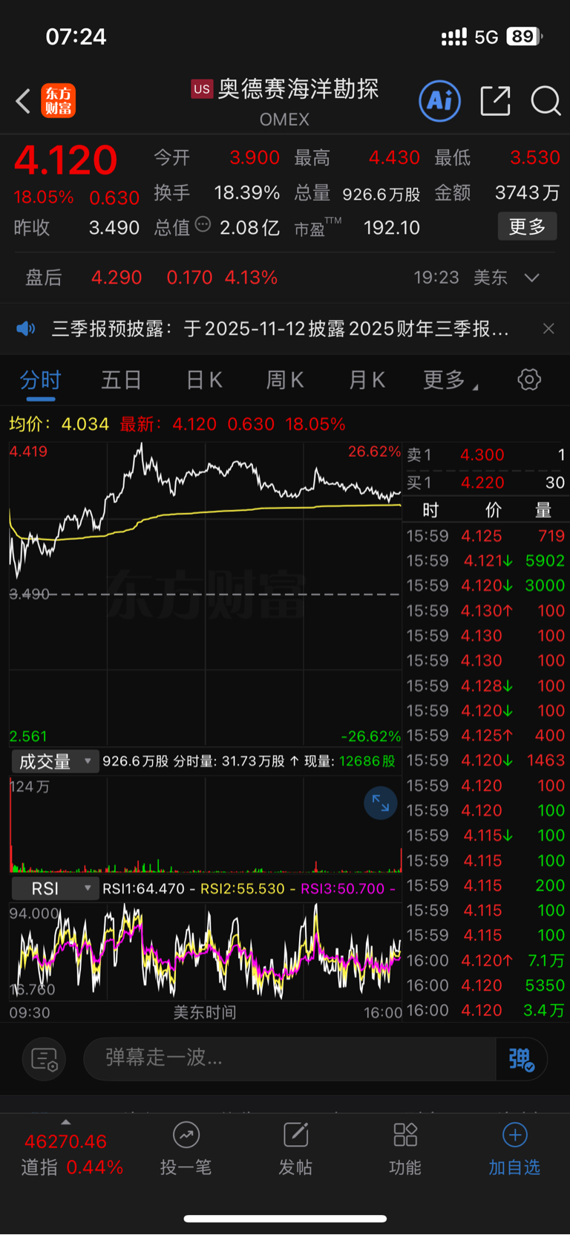The width and height of the screenshot is (570, 1235).
Task: Tap the 投一笔 icon
Action: pyautogui.click(x=186, y=1135)
